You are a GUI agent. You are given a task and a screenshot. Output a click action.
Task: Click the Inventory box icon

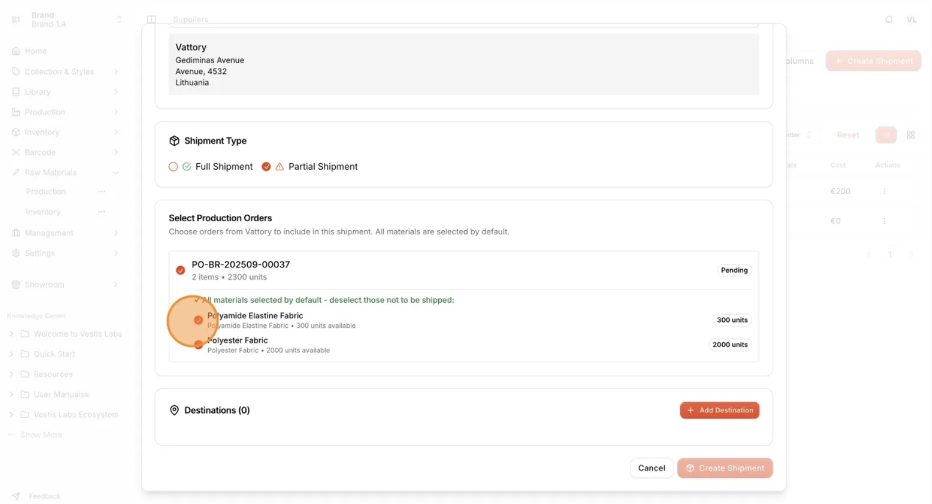point(16,132)
